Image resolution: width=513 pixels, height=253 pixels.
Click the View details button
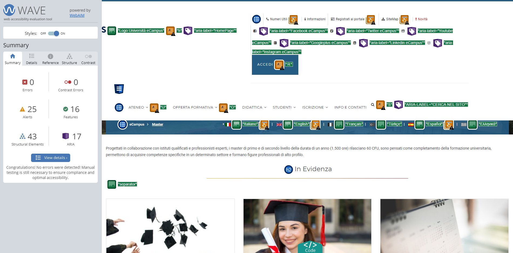[x=50, y=158]
